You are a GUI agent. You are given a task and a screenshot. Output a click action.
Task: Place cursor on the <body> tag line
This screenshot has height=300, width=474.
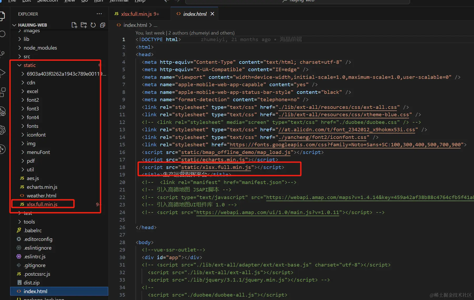[x=144, y=242]
